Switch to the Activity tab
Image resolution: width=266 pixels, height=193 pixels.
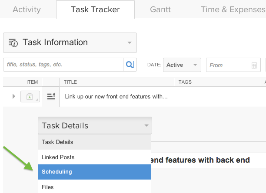point(27,9)
